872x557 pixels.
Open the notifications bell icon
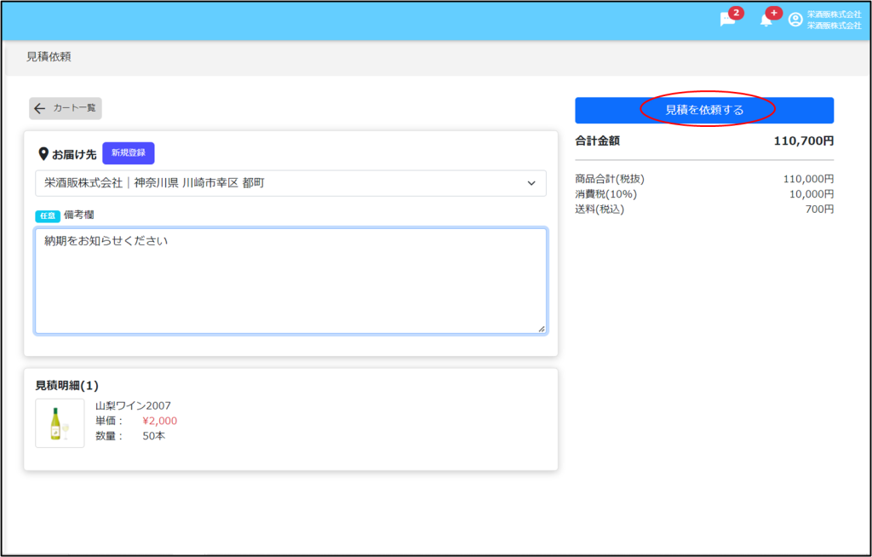tap(766, 20)
